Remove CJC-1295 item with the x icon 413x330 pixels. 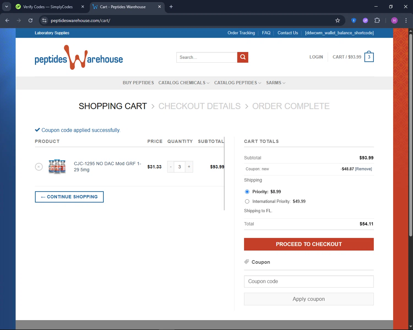(39, 167)
